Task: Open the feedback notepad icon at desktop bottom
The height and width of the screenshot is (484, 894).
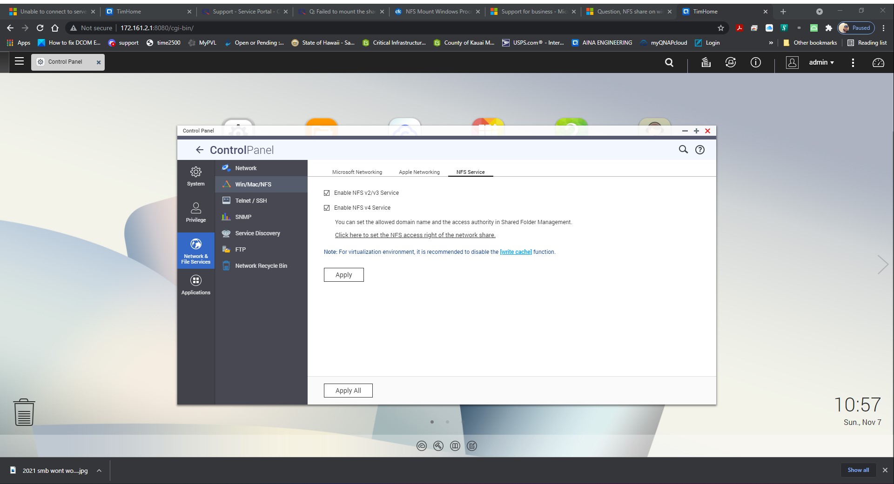Action: click(472, 446)
